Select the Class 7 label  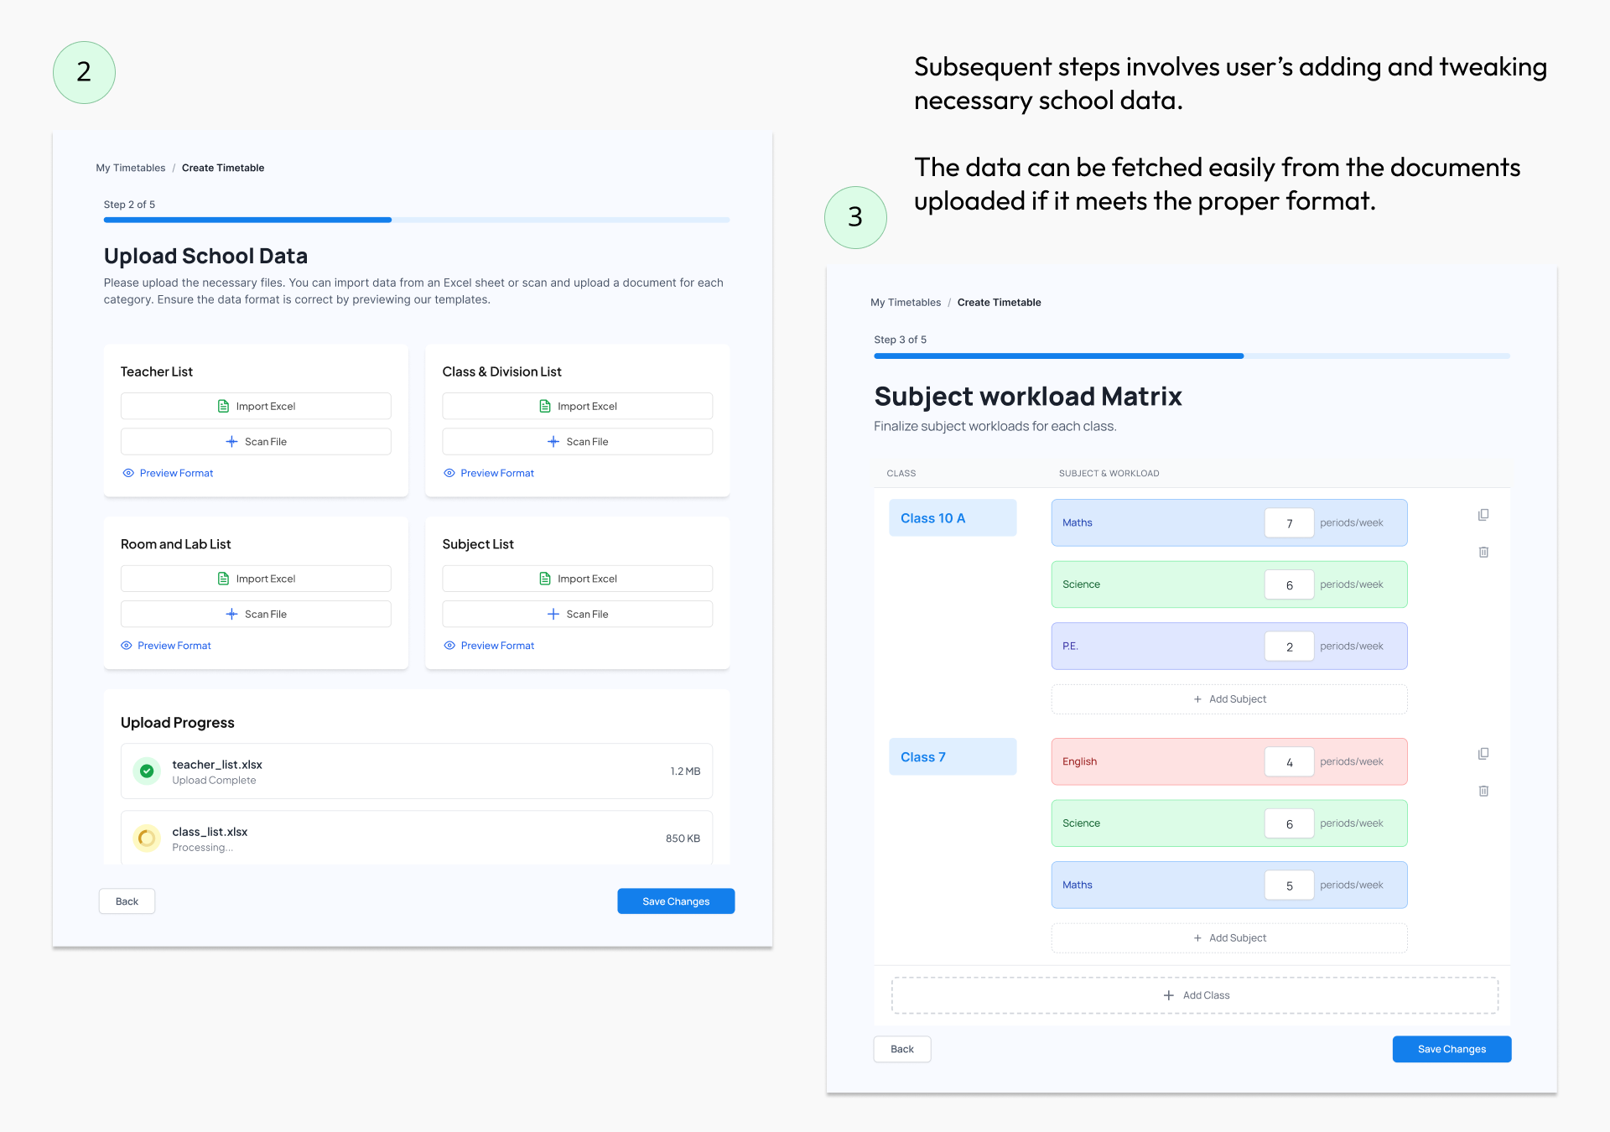point(953,757)
